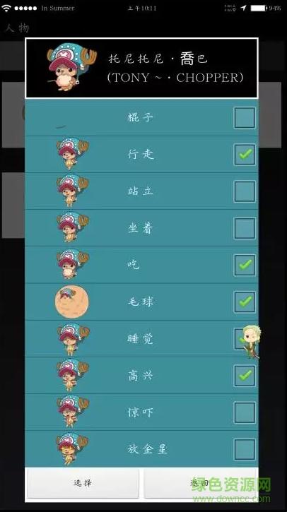
Task: Uncheck the 毛球 checkbox
Action: 245,302
